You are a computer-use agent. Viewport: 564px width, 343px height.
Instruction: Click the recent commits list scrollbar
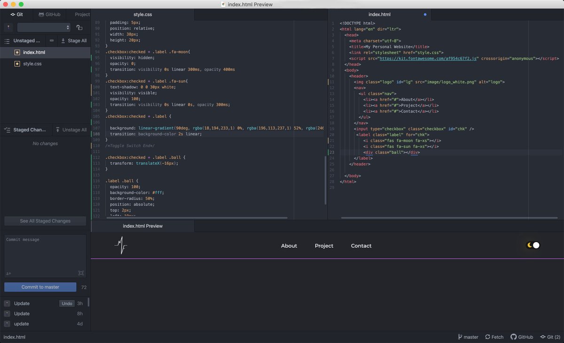88,302
